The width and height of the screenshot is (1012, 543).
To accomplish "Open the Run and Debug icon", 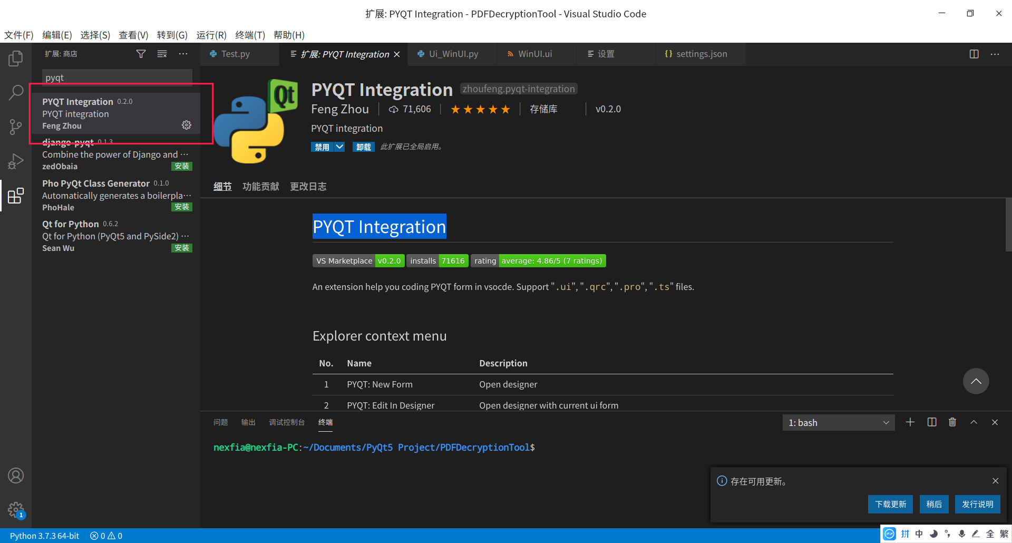I will pyautogui.click(x=16, y=161).
